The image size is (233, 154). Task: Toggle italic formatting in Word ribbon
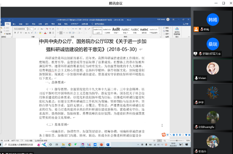(x=18, y=32)
